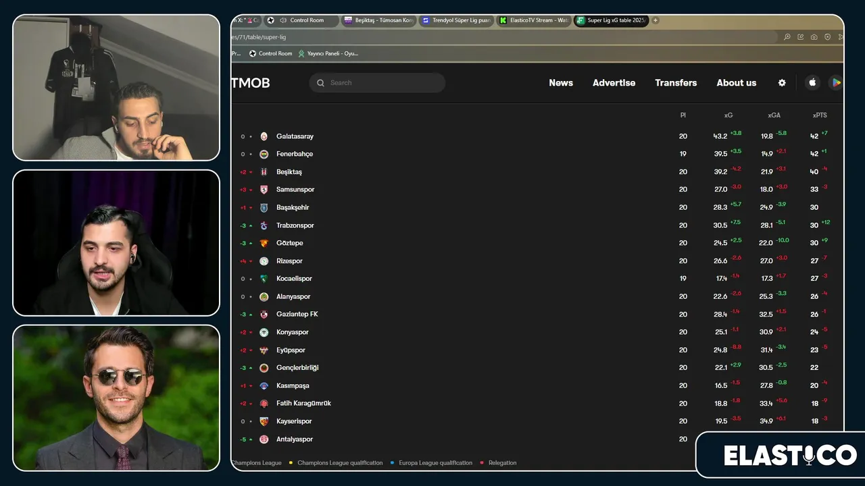Open the ElasticoTV Stream tab
This screenshot has height=486, width=865.
(x=534, y=20)
